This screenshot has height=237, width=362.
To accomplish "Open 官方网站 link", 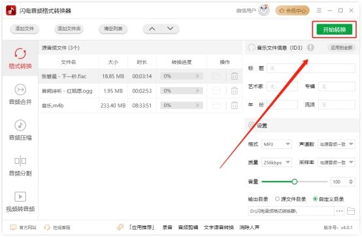I will point(24,228).
